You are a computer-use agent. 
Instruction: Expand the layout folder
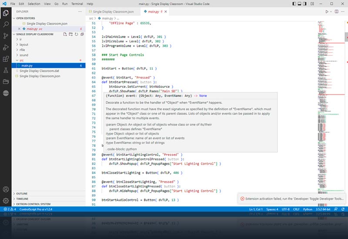(x=23, y=44)
